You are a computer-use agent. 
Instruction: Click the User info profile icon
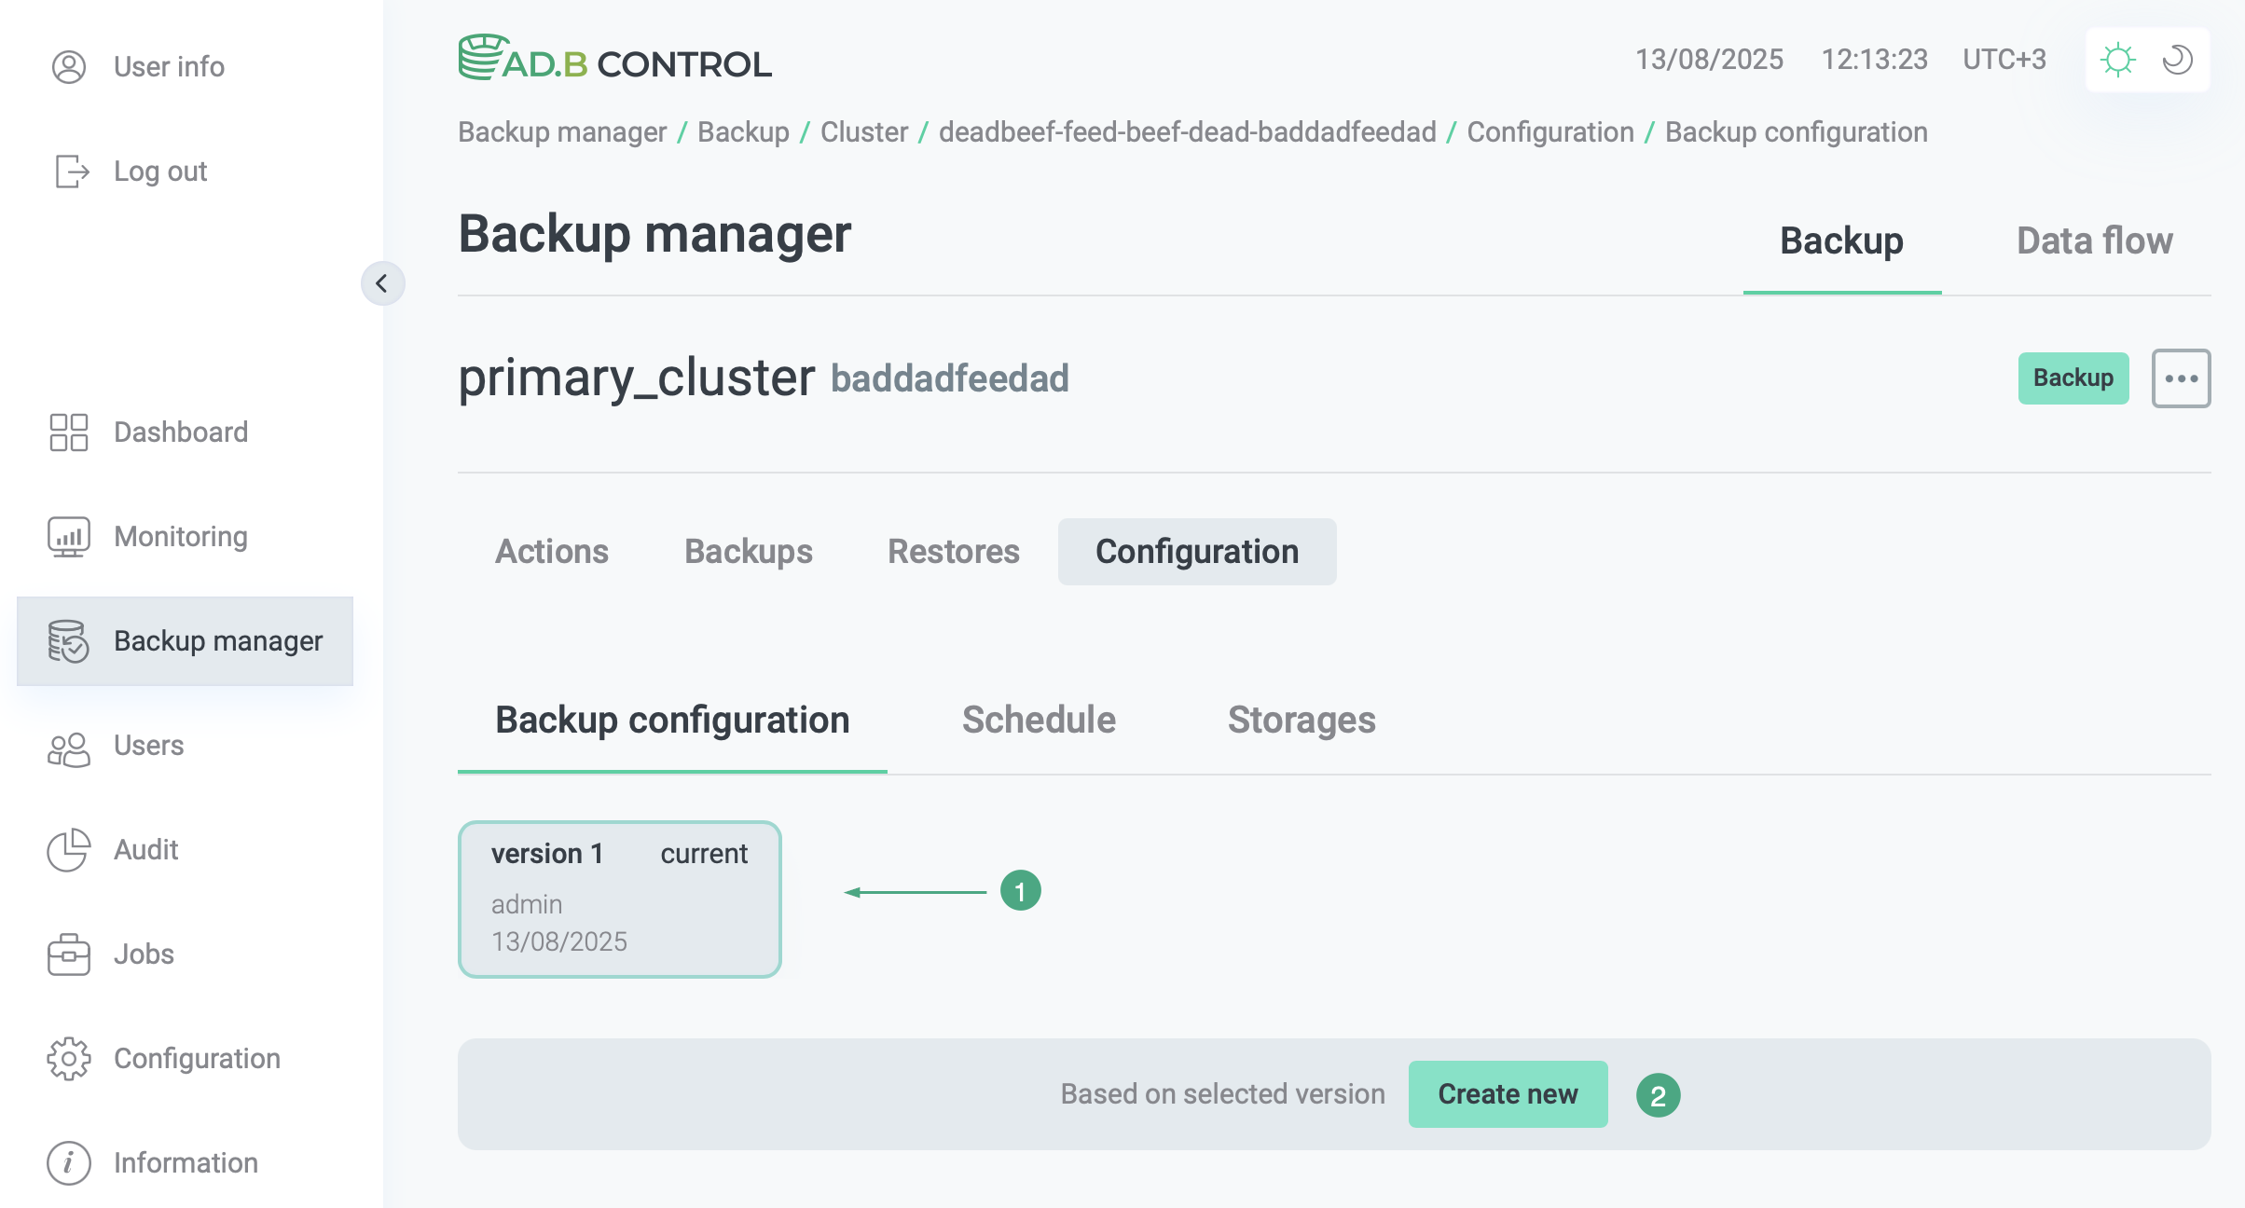(x=68, y=67)
